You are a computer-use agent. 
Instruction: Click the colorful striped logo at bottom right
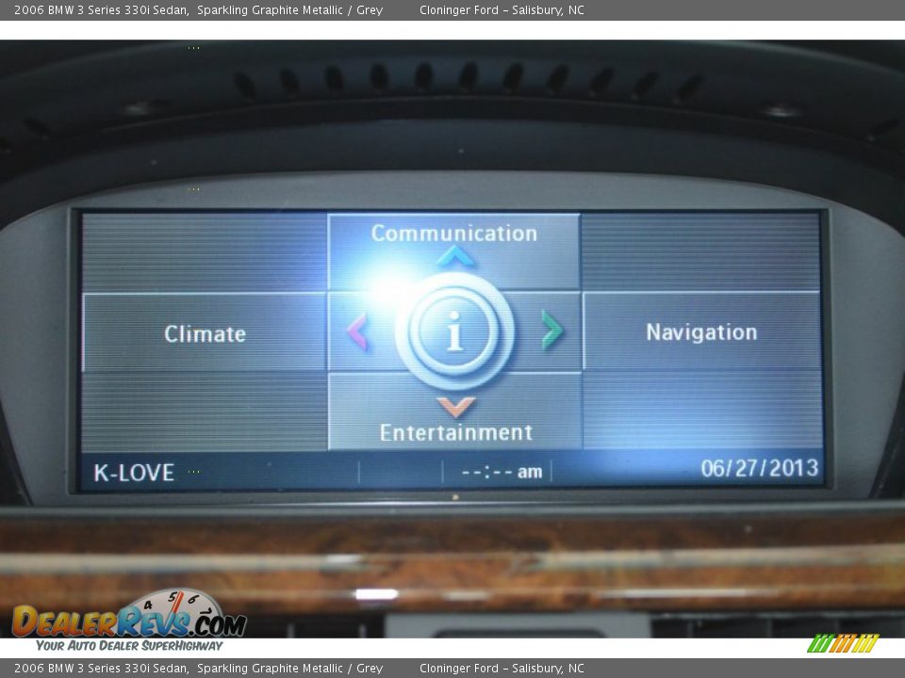tap(843, 643)
